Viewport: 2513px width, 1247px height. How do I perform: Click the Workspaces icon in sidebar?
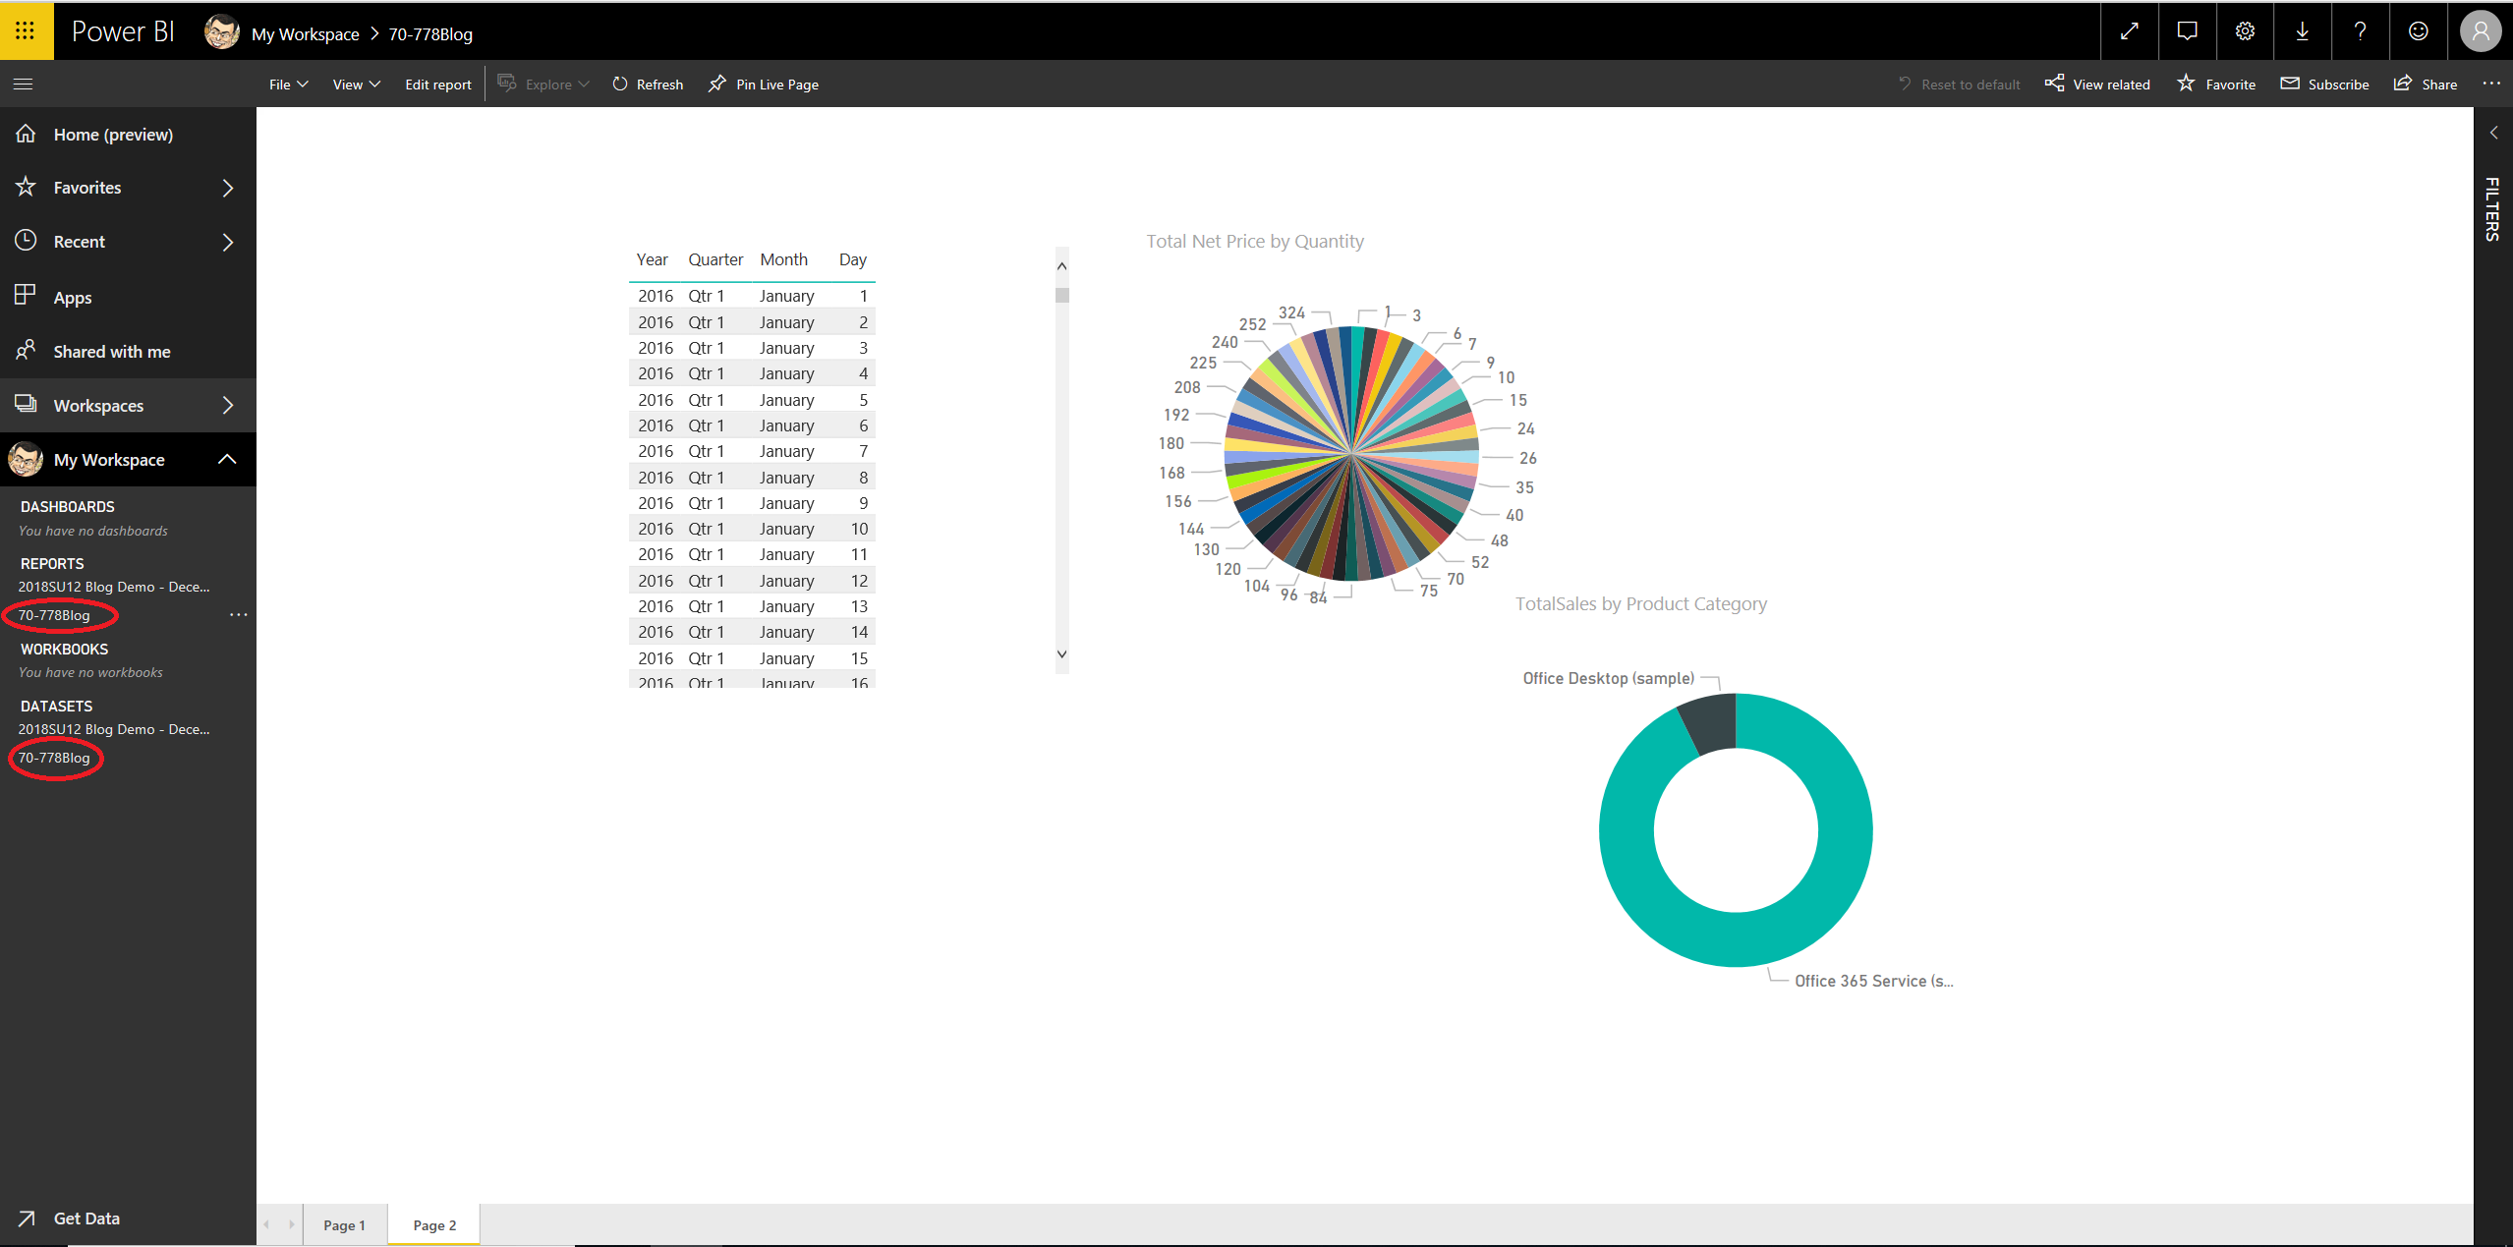click(26, 404)
